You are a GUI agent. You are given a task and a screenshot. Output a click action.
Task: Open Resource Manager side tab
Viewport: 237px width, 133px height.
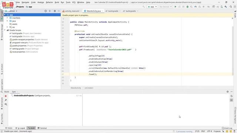[2, 32]
